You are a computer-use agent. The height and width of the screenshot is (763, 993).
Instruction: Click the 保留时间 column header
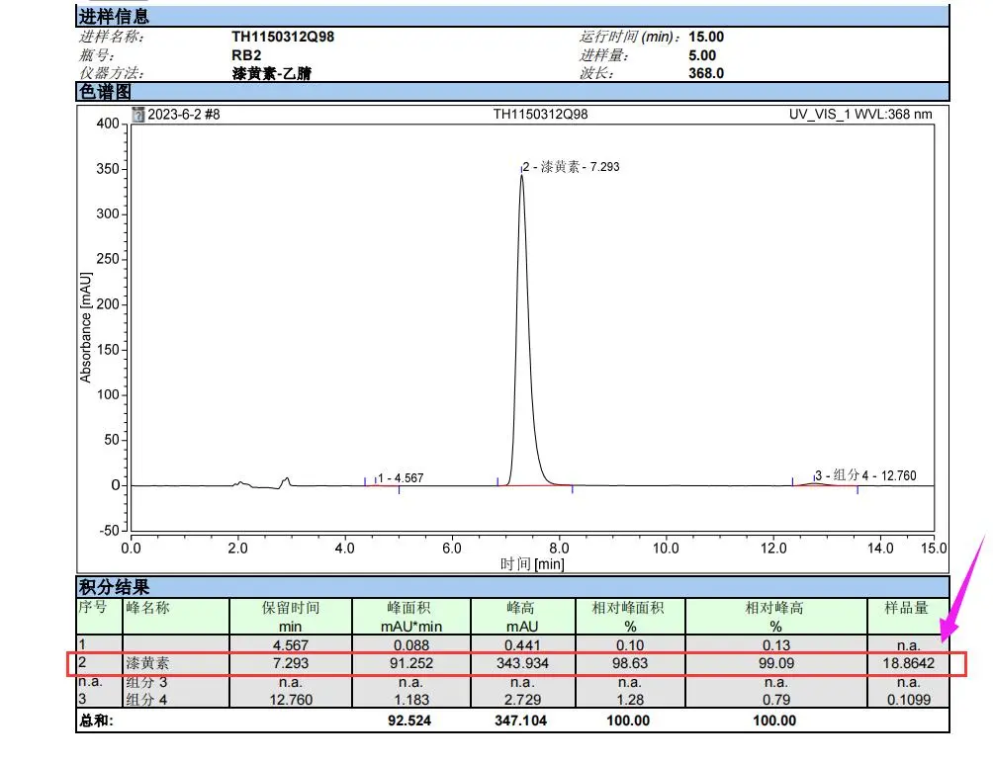tap(290, 608)
